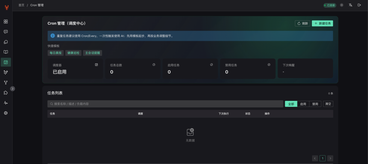
Task: Click the 已连接 connection status badge
Action: pos(330,5)
